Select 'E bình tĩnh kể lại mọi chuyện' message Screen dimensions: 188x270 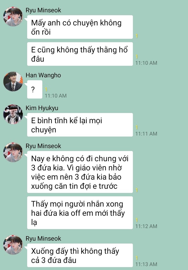coord(80,125)
